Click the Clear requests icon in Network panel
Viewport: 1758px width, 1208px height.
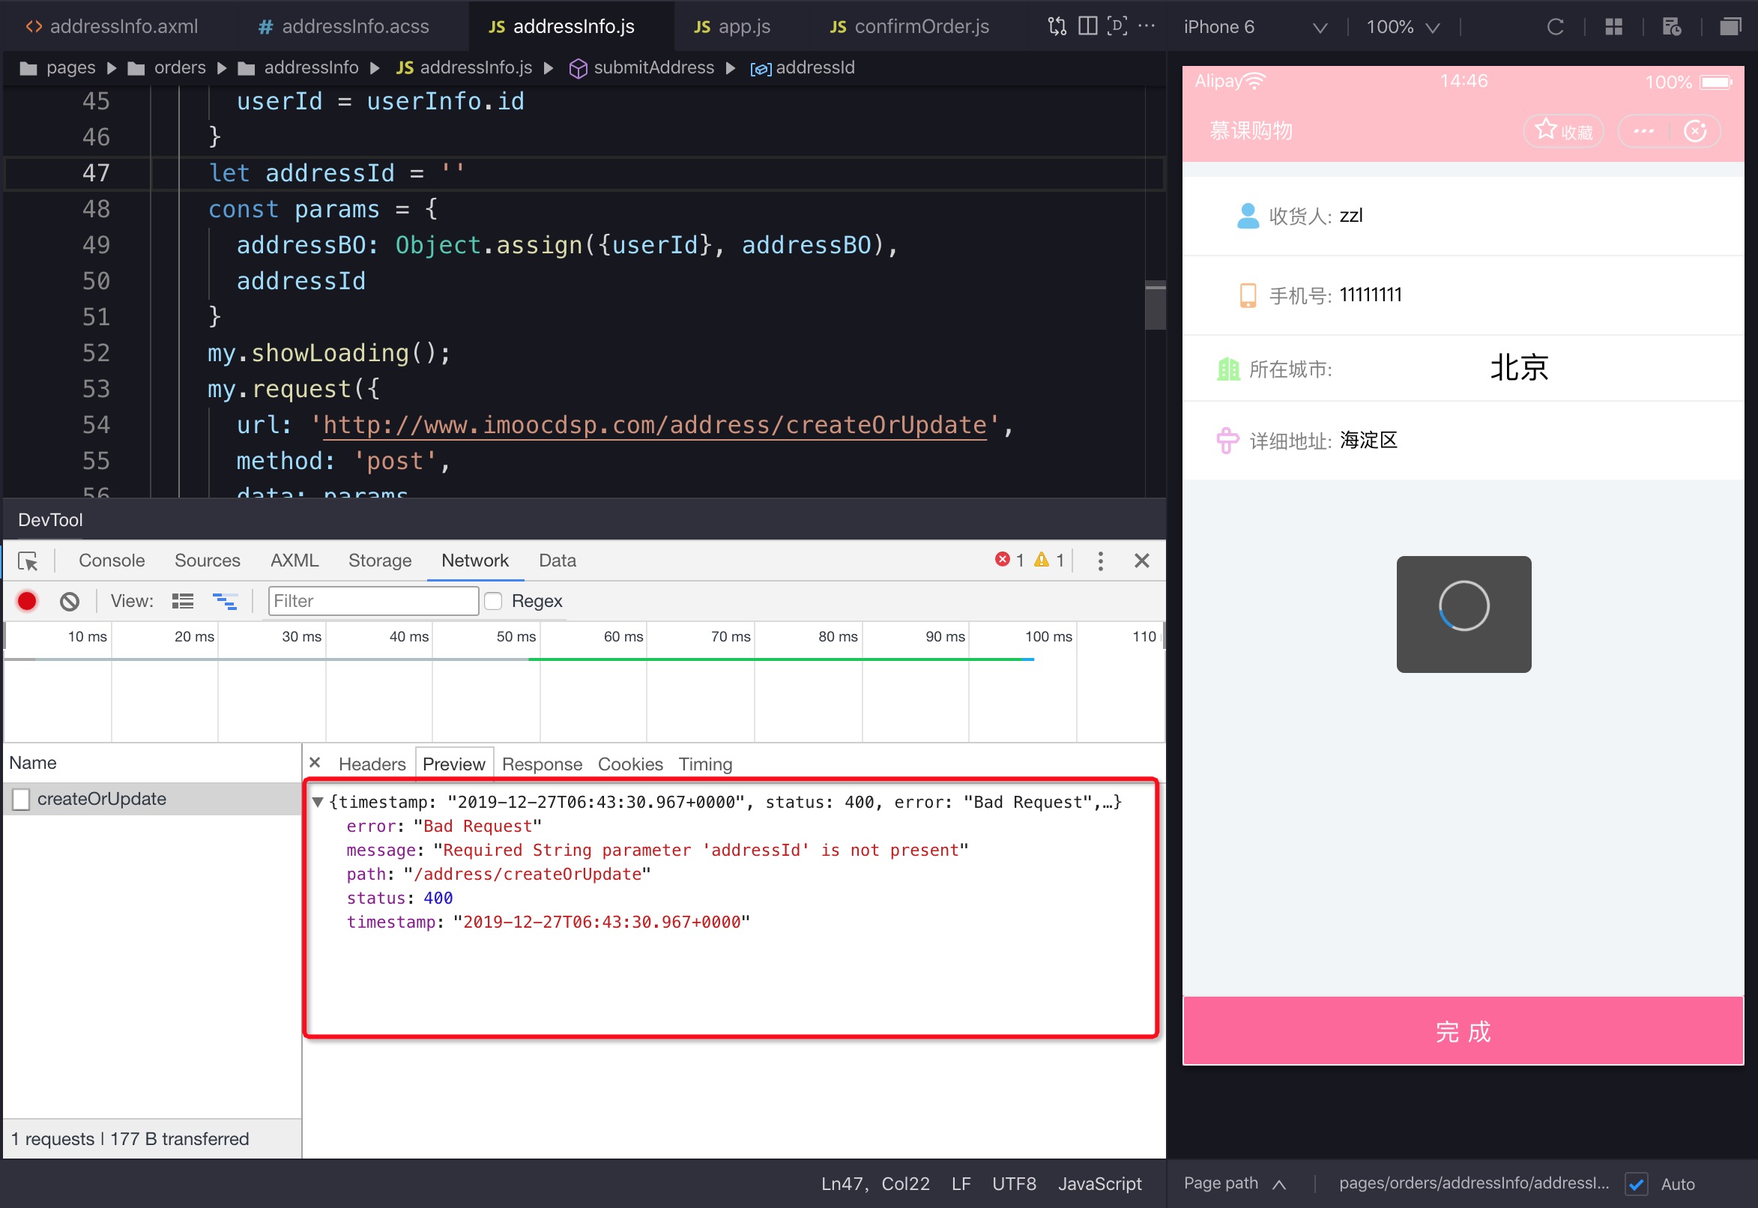point(68,601)
